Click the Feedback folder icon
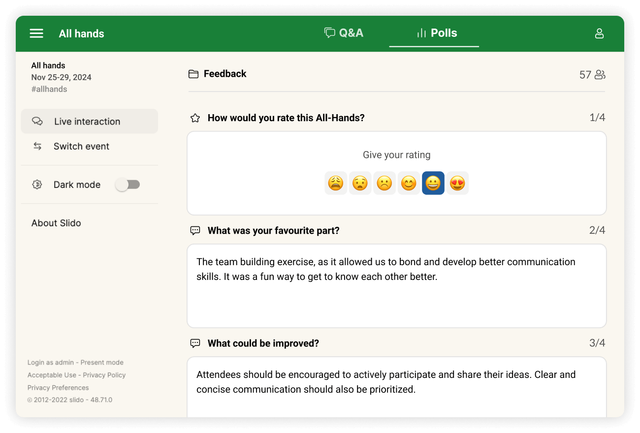Viewport: 640px width, 433px height. pos(193,73)
